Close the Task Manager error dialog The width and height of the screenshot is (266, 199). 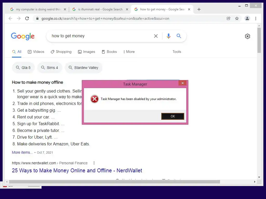[183, 83]
